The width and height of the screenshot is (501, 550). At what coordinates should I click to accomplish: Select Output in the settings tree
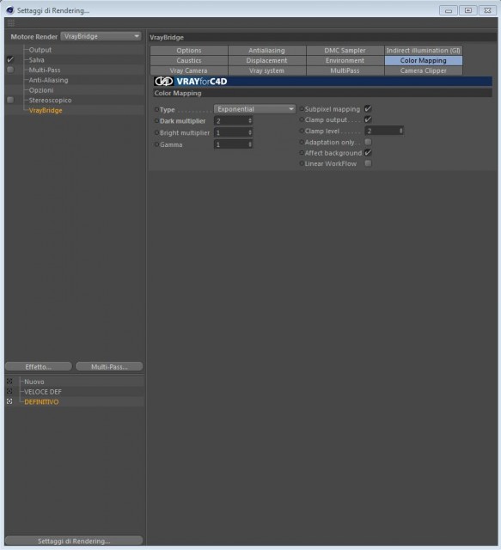pos(40,50)
